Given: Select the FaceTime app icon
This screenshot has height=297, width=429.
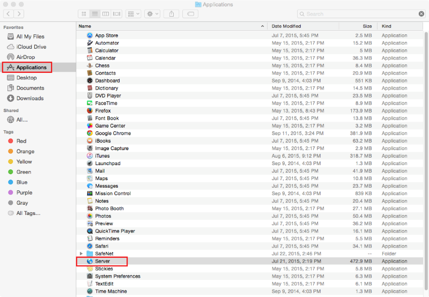Looking at the screenshot, I should 90,103.
